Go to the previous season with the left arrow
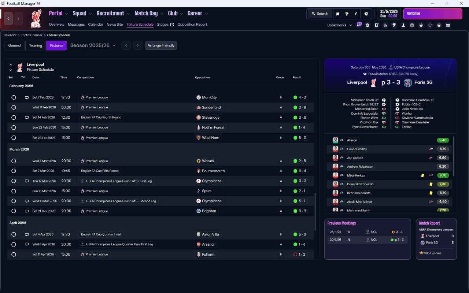The height and width of the screenshot is (293, 469). (126, 45)
